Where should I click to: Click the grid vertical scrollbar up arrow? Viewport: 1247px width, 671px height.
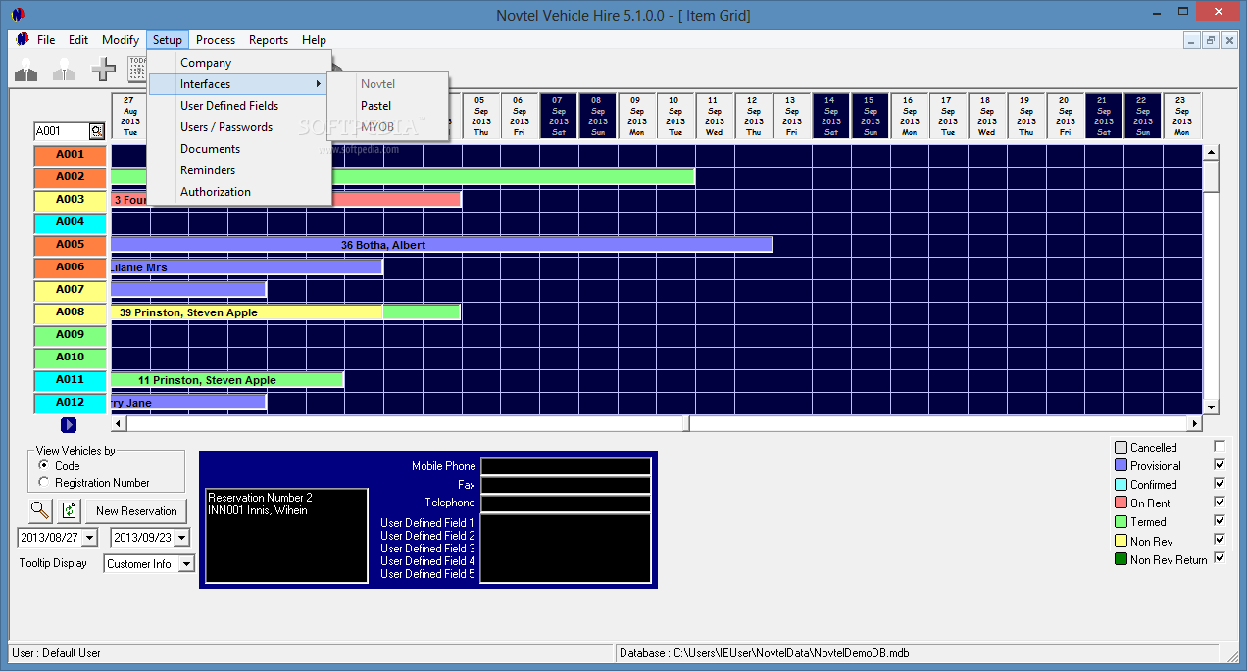1211,152
